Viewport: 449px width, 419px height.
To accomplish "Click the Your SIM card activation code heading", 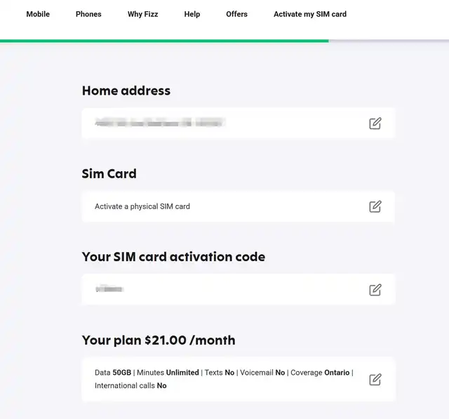I will (173, 257).
